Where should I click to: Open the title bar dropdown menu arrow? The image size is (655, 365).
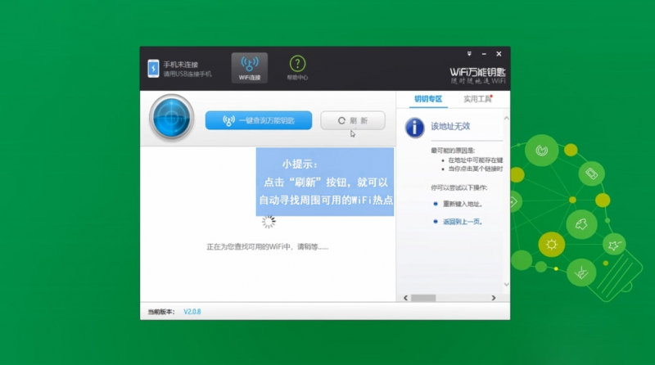(x=469, y=54)
